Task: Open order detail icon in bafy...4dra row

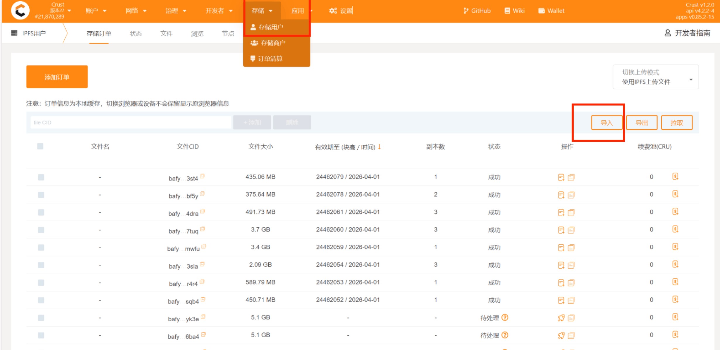Action: 561,212
